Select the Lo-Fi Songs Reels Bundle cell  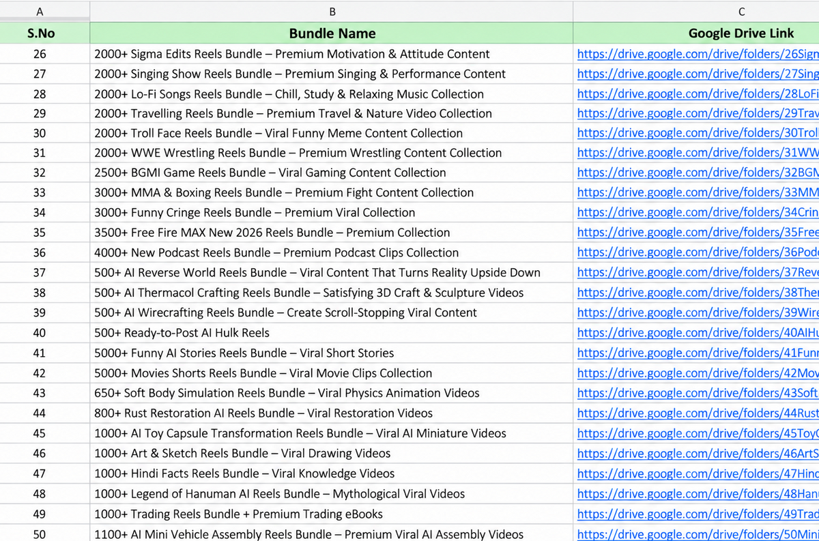click(x=332, y=94)
